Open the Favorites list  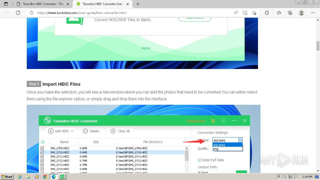tap(279, 13)
